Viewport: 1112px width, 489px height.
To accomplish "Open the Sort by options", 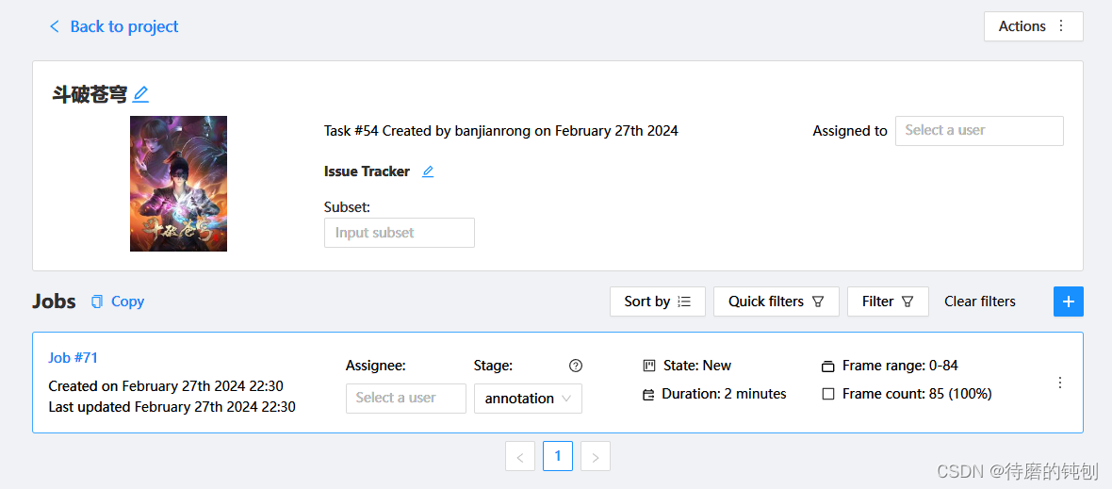I will [x=657, y=302].
